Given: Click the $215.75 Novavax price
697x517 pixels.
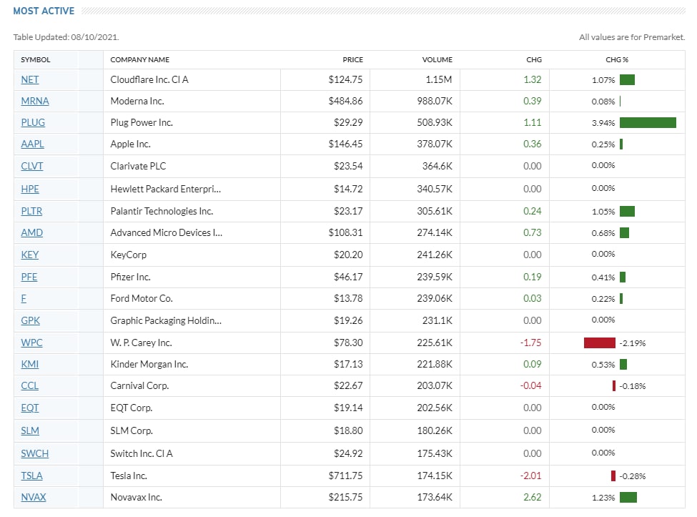Looking at the screenshot, I should tap(345, 497).
